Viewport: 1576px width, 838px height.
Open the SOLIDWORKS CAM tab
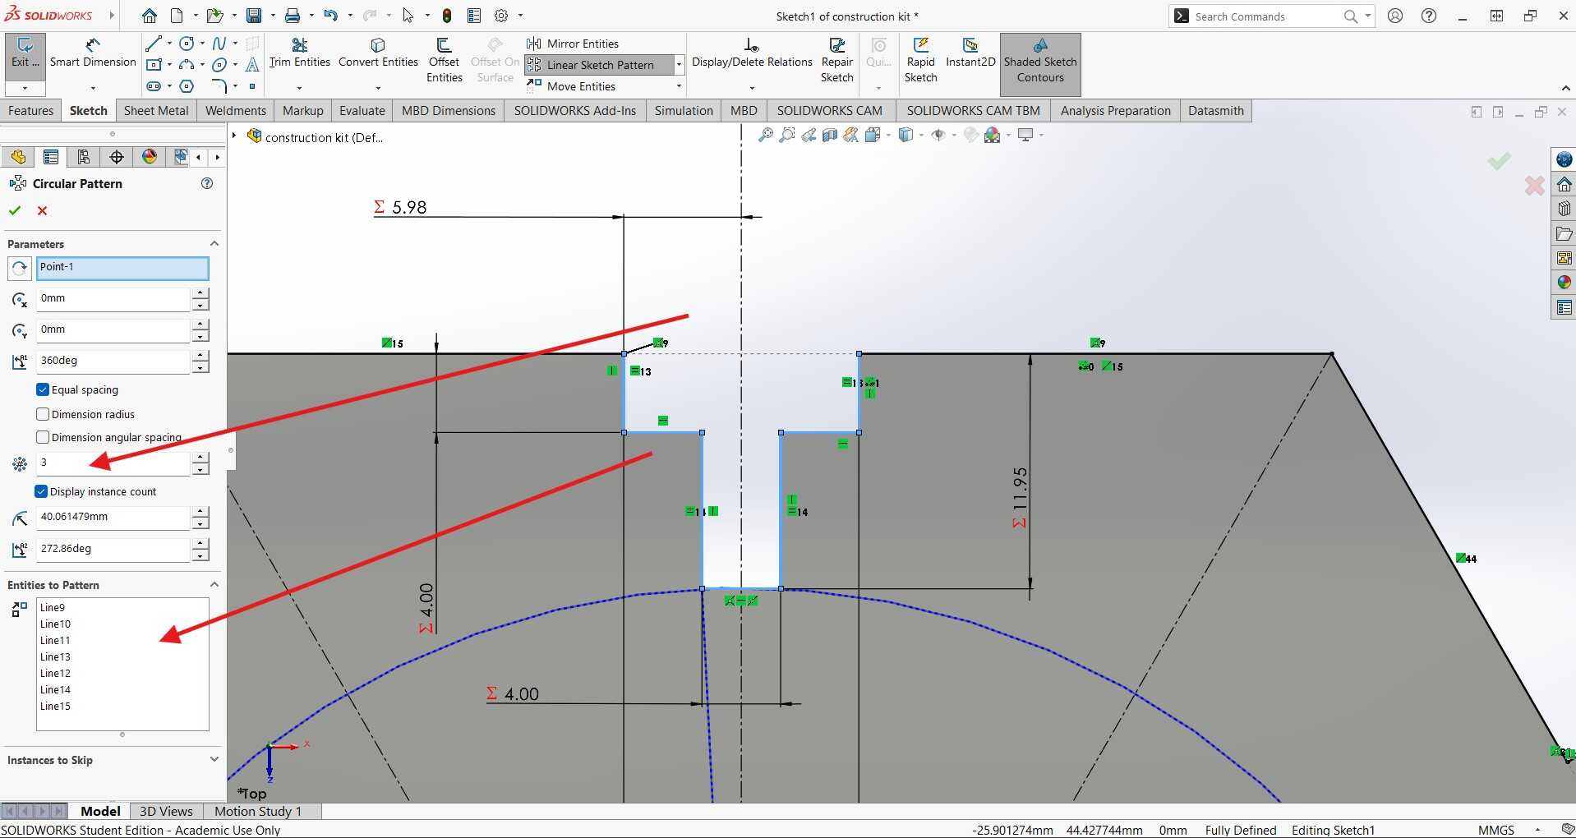pos(830,111)
